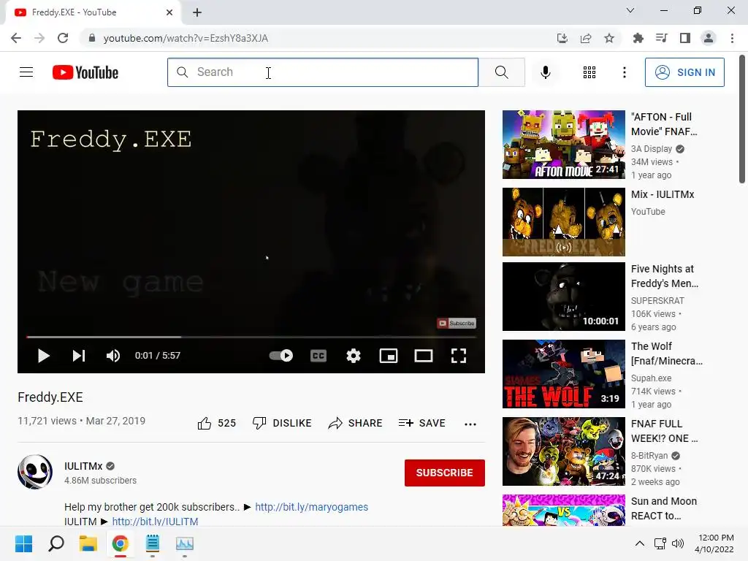Open Chrome extensions puzzle icon
The image size is (748, 561).
coord(638,38)
